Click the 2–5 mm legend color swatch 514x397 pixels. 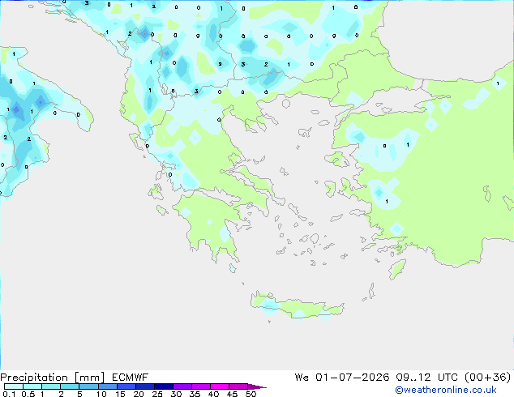[x=70, y=386]
